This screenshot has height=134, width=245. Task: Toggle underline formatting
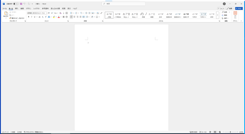point(35,17)
